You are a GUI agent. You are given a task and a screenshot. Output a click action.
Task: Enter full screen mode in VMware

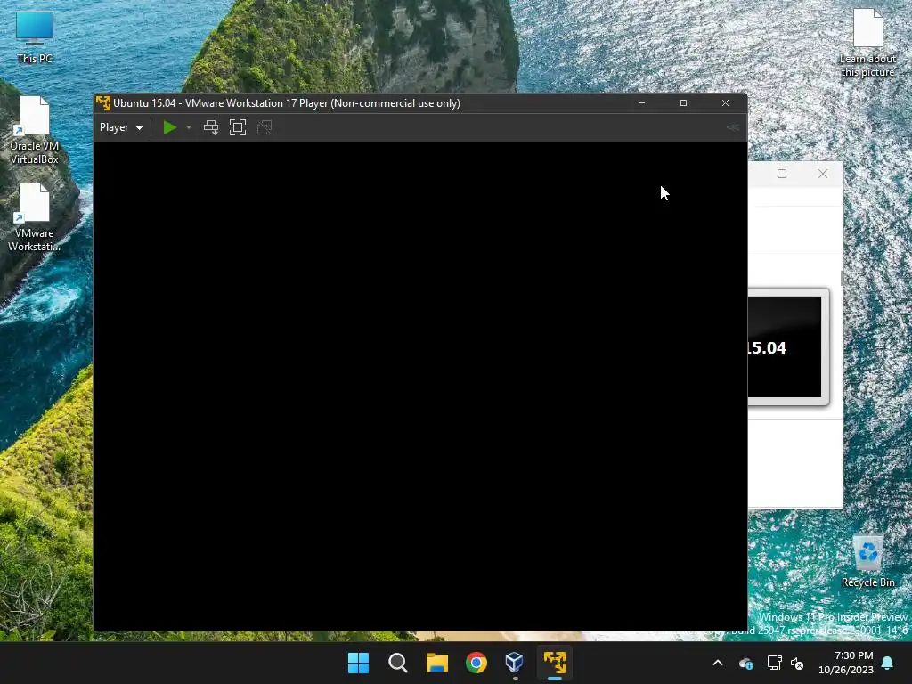pos(238,127)
